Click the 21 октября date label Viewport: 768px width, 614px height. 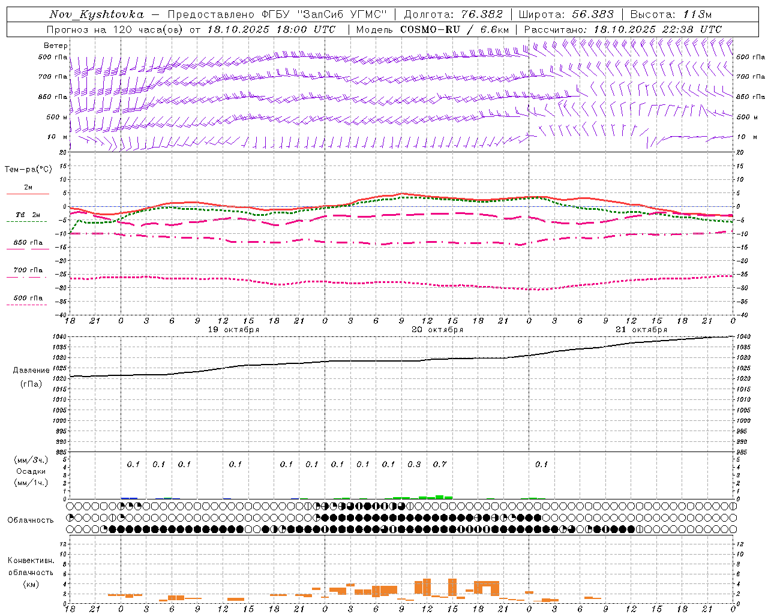pyautogui.click(x=641, y=330)
